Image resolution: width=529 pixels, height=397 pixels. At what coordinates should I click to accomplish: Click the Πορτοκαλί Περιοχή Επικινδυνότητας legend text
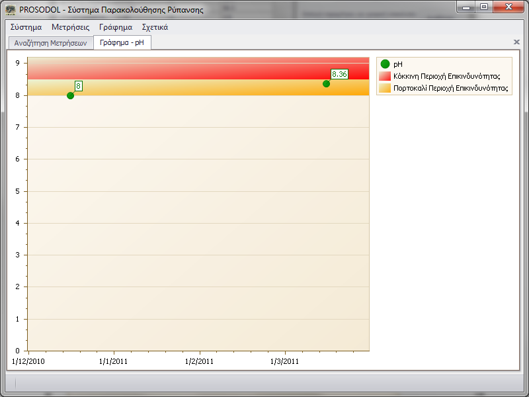point(451,89)
